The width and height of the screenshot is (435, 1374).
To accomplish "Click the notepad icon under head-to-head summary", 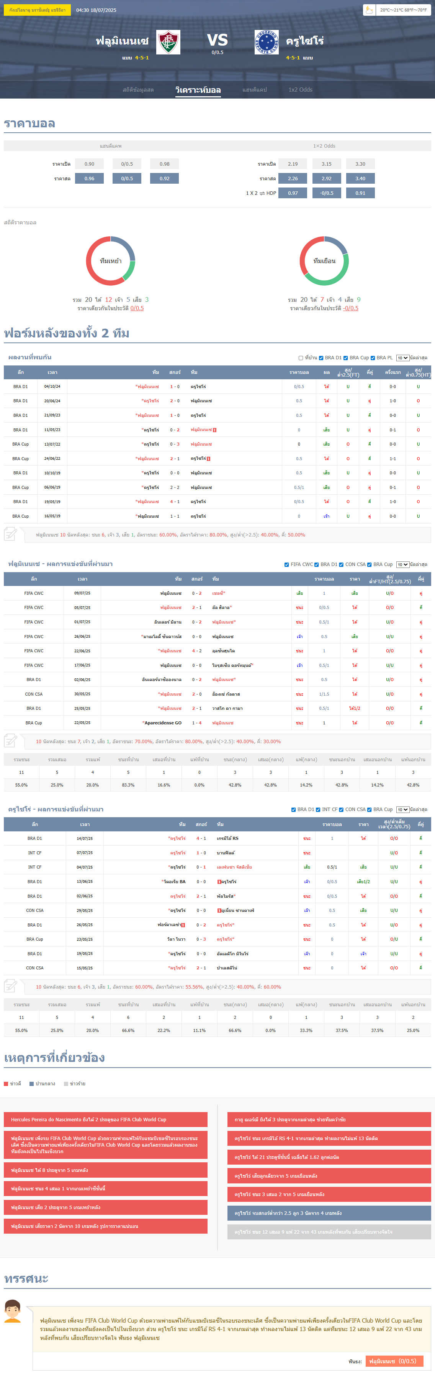I will [x=11, y=534].
